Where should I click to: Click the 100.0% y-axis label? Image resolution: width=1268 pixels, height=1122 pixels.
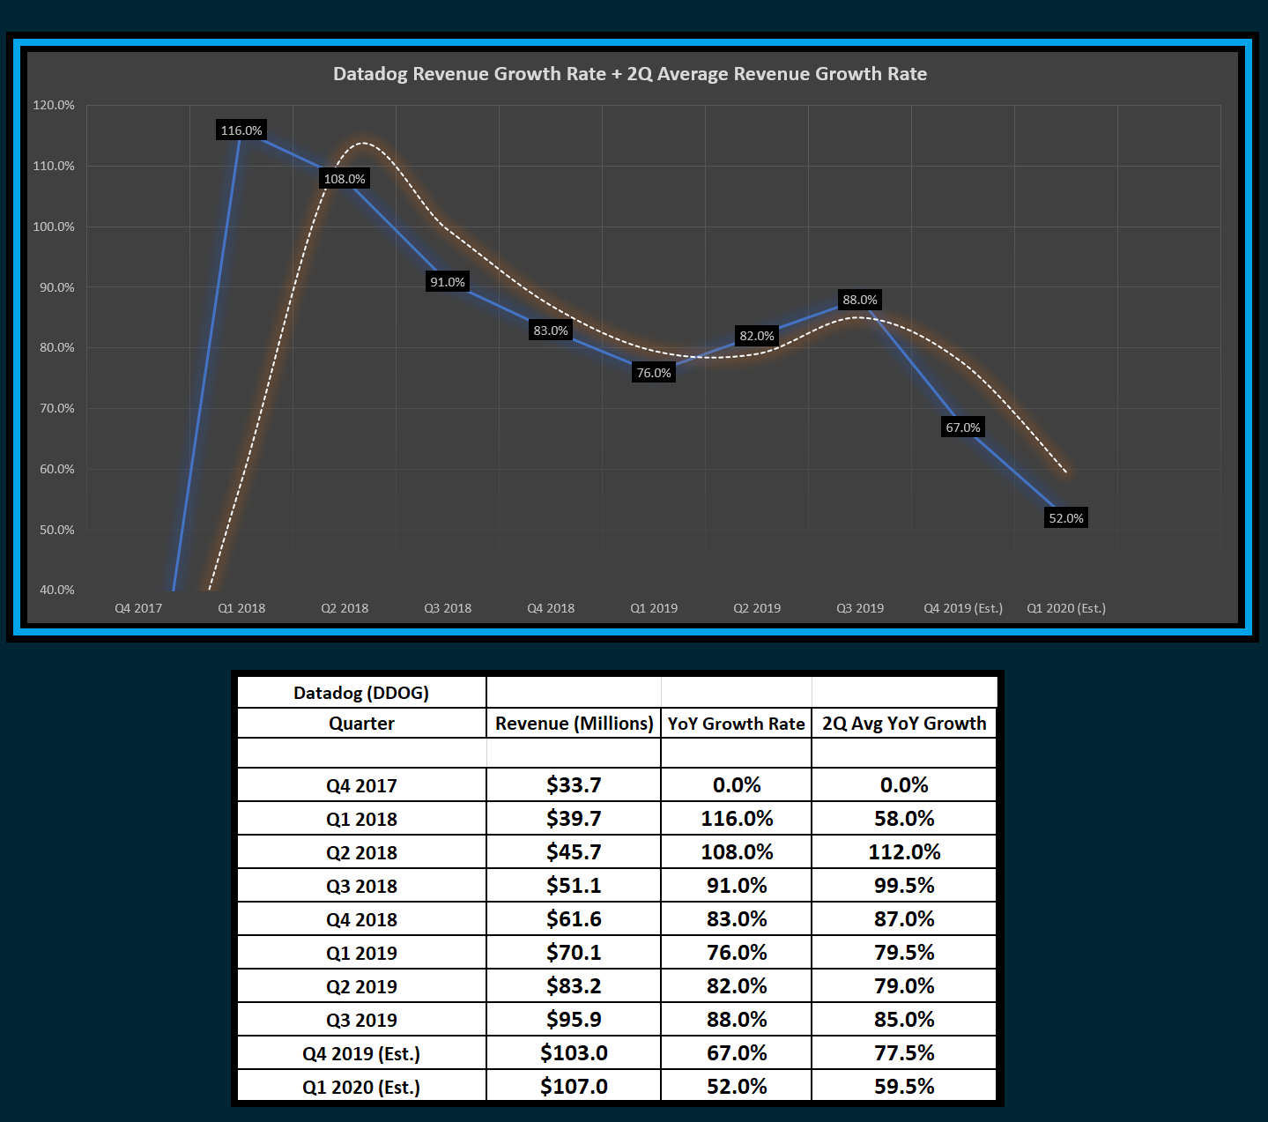(54, 227)
